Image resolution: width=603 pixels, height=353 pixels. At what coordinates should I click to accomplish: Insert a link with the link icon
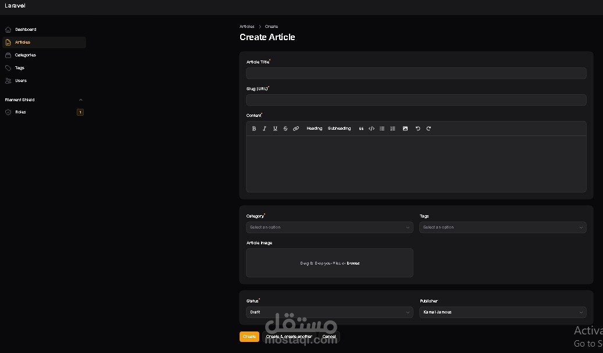click(296, 129)
